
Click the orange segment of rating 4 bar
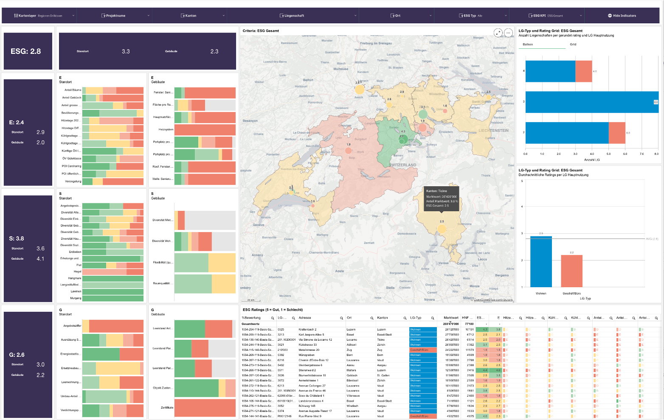pyautogui.click(x=583, y=71)
